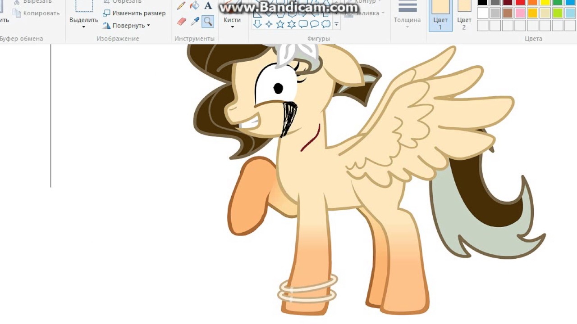
Task: Choose the six-point star shape
Action: click(292, 24)
